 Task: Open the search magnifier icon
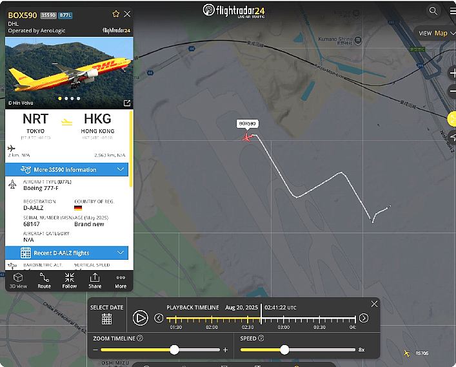433,11
